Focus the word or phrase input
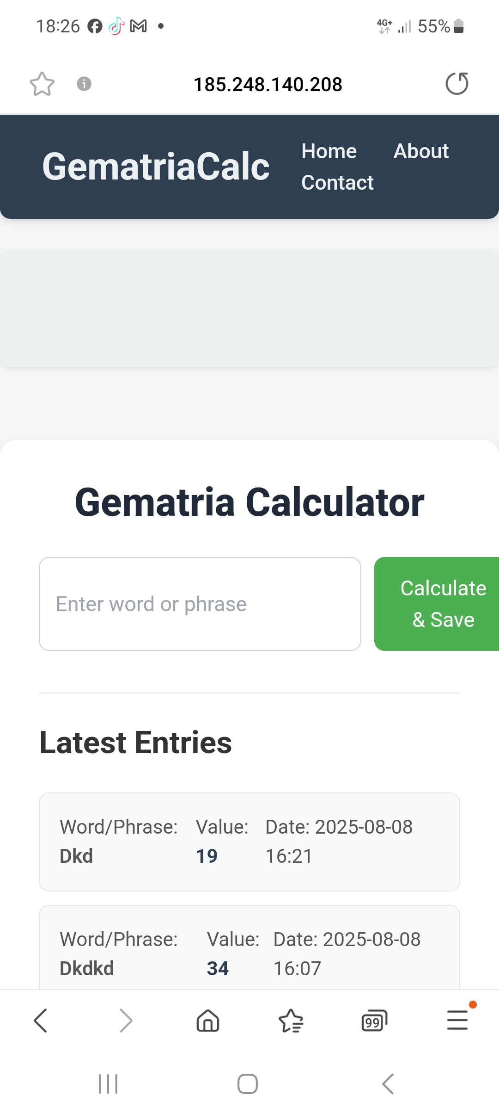Viewport: 499px width, 1114px height. [200, 604]
